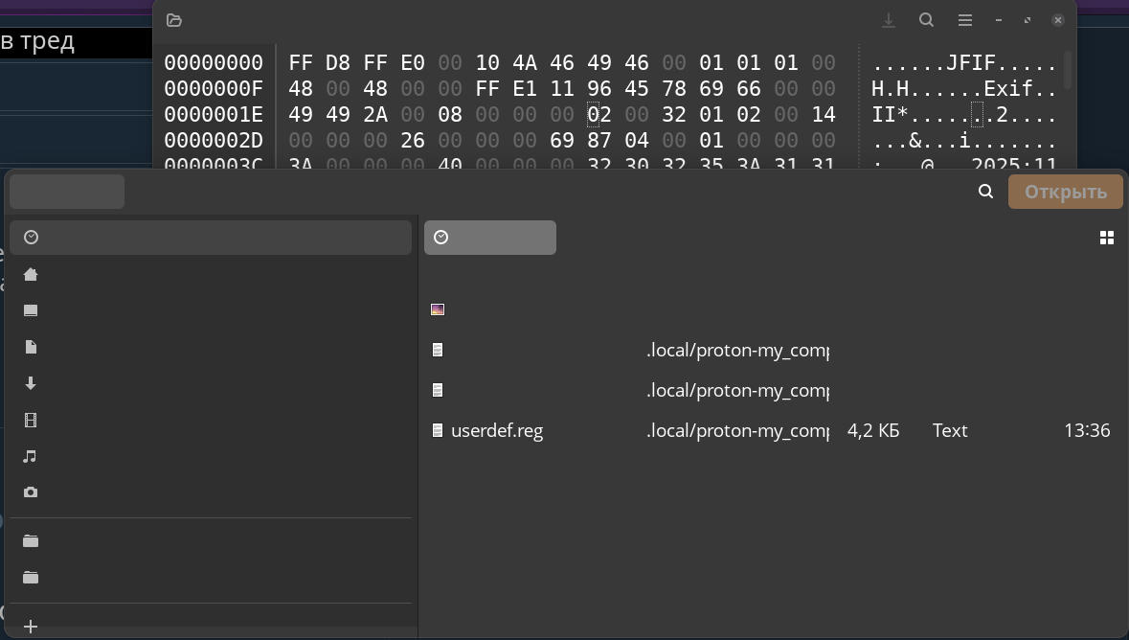1129x640 pixels.
Task: Click the save download icon in hex editor
Action: click(x=889, y=20)
